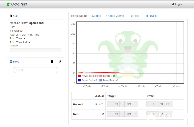Open Bed target preset dropdown arrow
Screen dimensions: 194x127
click(x=136, y=114)
